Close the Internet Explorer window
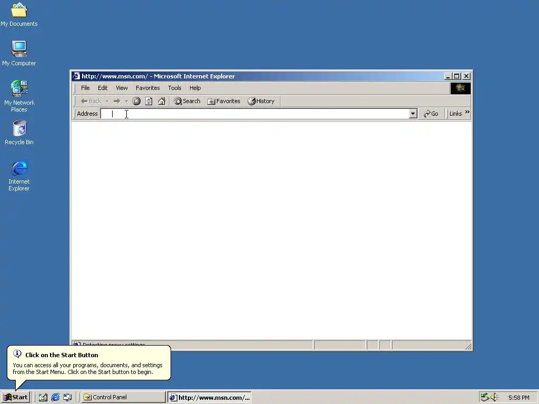539x404 pixels. pyautogui.click(x=466, y=76)
